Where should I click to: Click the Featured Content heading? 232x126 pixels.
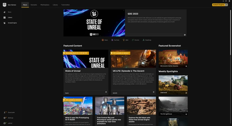[73, 46]
